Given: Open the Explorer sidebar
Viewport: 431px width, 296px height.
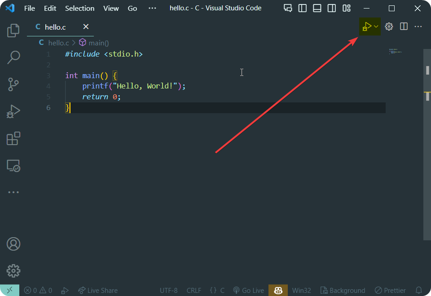Looking at the screenshot, I should [13, 30].
